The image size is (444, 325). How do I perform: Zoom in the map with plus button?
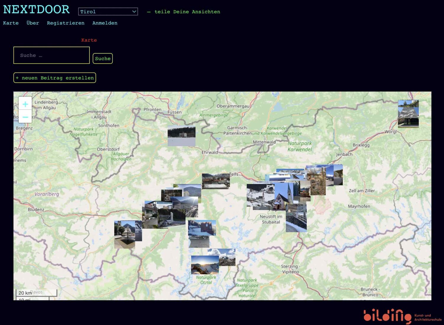pos(25,104)
